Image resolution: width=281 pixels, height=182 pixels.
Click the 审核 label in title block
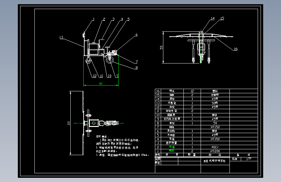158,163
